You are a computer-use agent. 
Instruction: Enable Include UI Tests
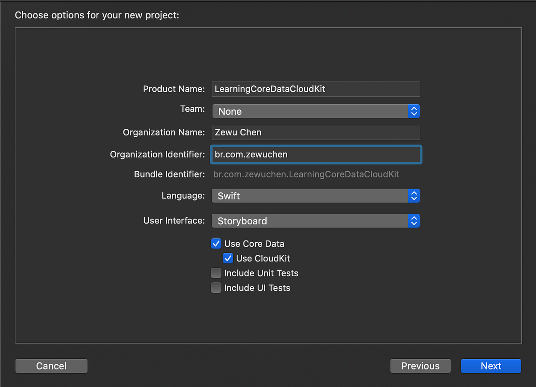(216, 287)
